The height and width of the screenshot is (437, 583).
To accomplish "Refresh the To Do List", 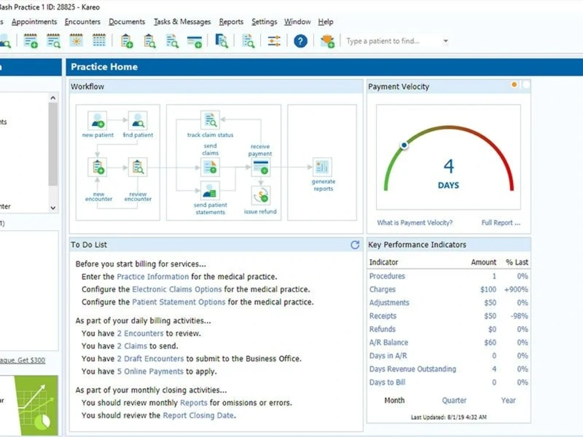I will coord(354,245).
